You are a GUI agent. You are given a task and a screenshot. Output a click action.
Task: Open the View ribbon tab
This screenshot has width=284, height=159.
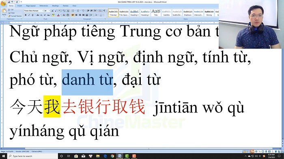[74, 6]
